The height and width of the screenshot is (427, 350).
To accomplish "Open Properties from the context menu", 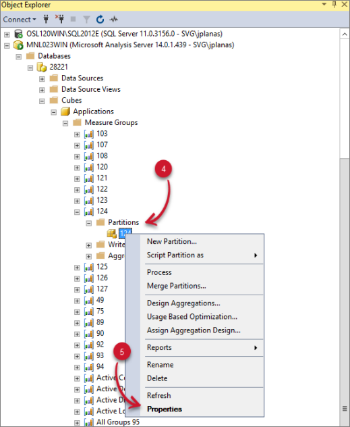I will (x=202, y=409).
